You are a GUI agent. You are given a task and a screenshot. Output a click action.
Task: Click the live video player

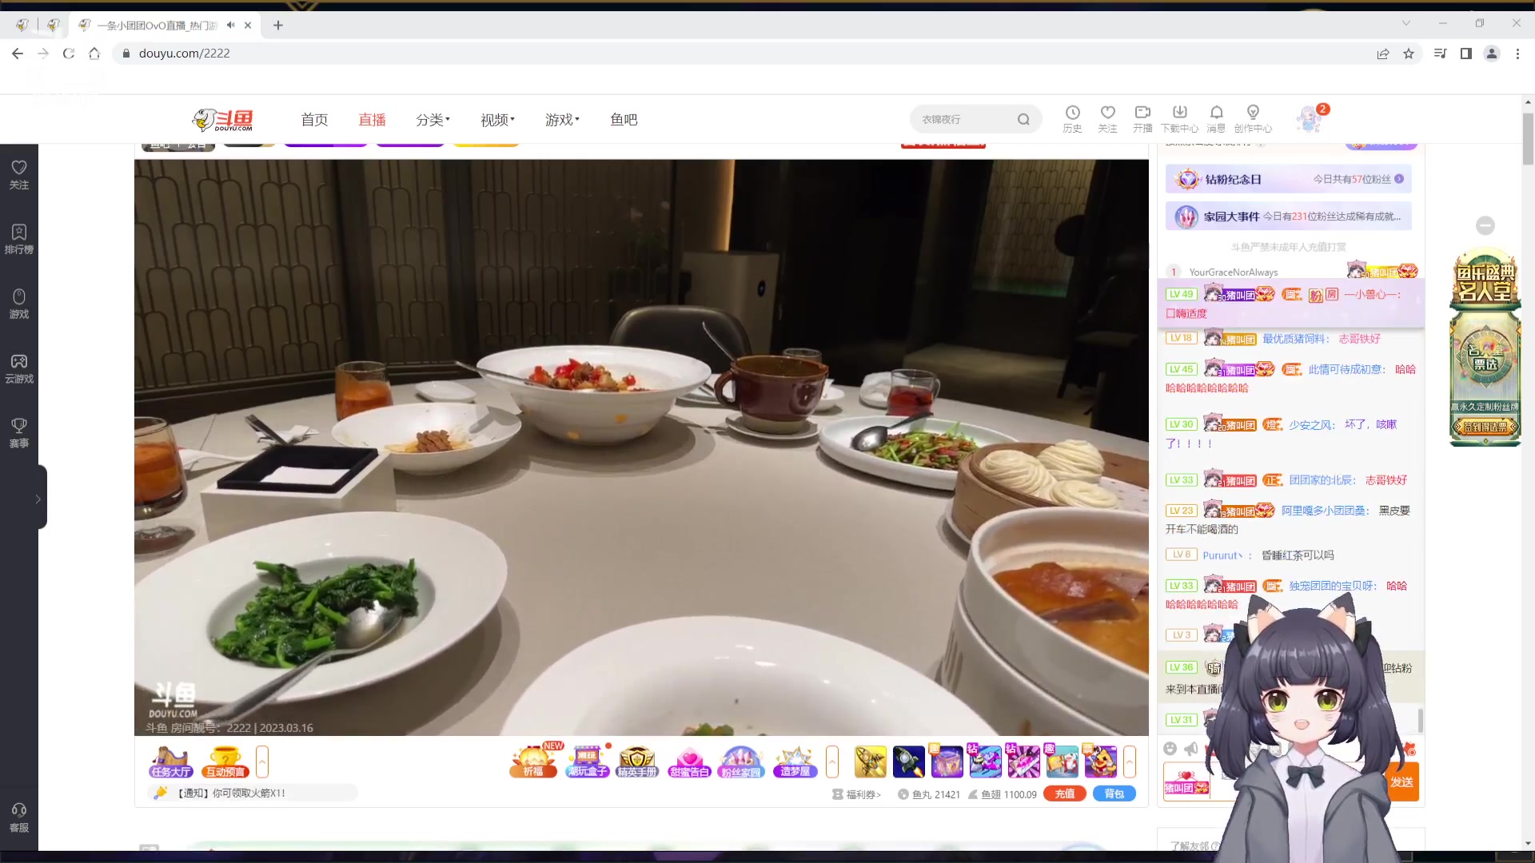point(641,447)
